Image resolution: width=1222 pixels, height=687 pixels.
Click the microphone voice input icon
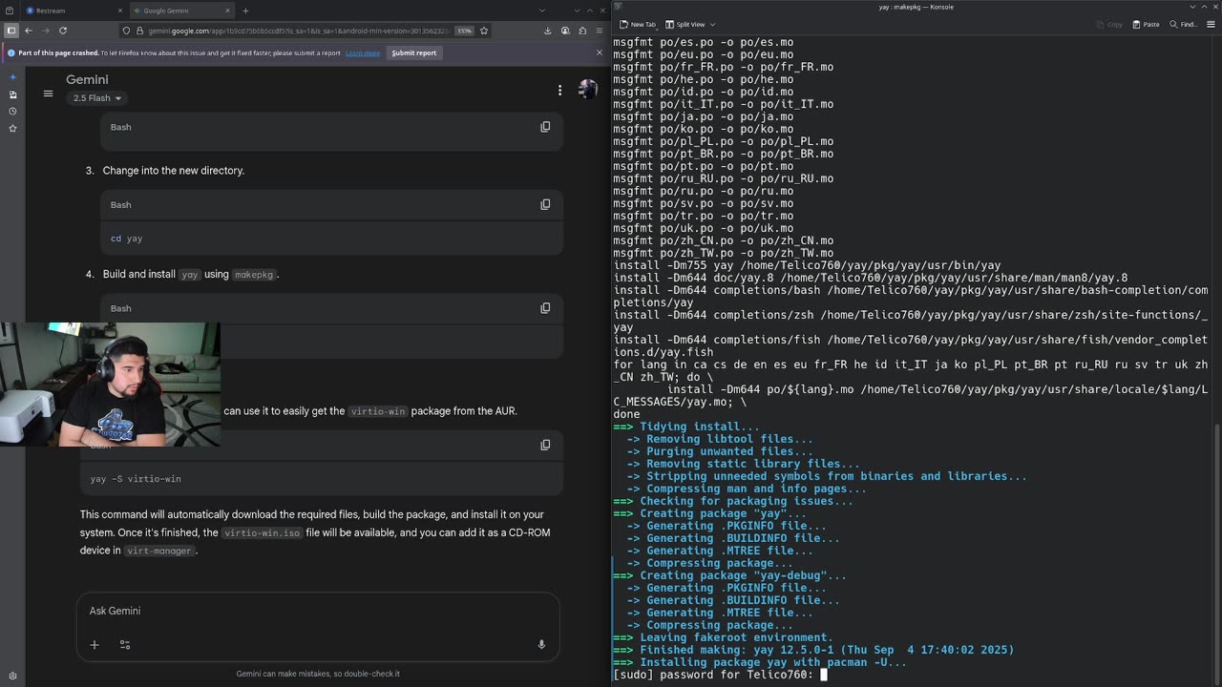541,645
